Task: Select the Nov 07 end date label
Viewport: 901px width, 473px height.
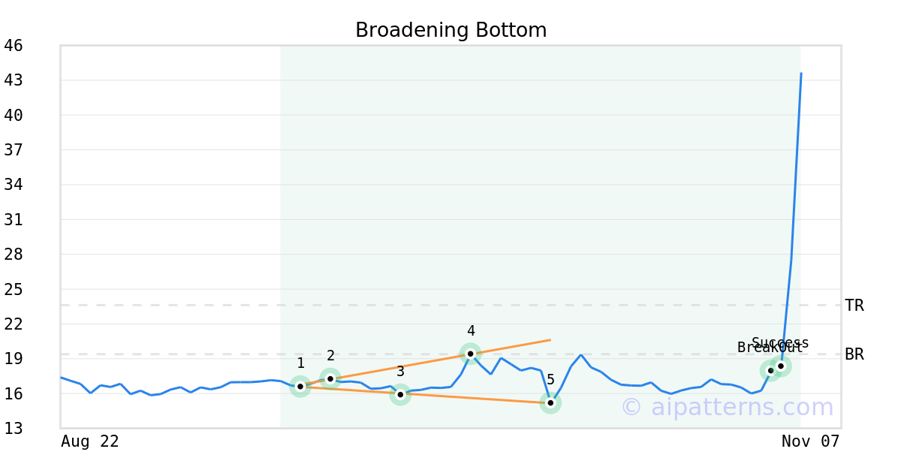Action: click(810, 441)
